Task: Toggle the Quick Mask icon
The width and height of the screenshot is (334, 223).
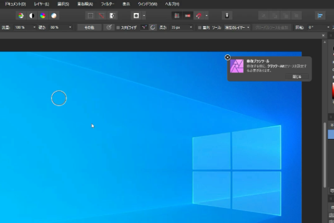Action: [x=136, y=16]
